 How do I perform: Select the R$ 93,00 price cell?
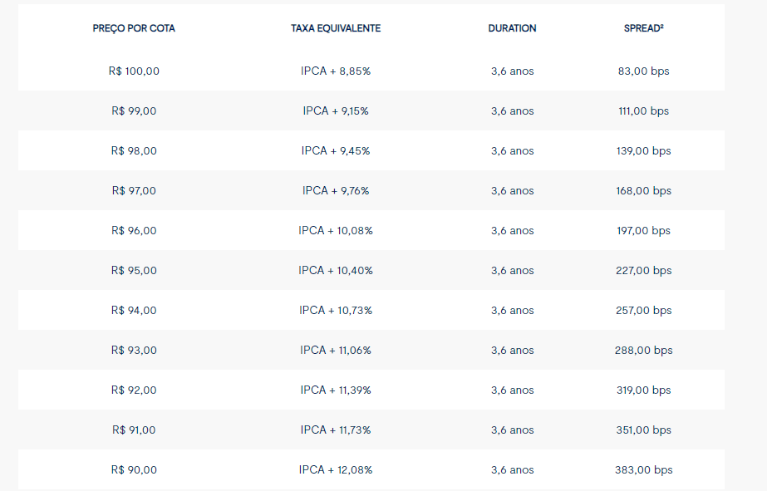coord(134,350)
